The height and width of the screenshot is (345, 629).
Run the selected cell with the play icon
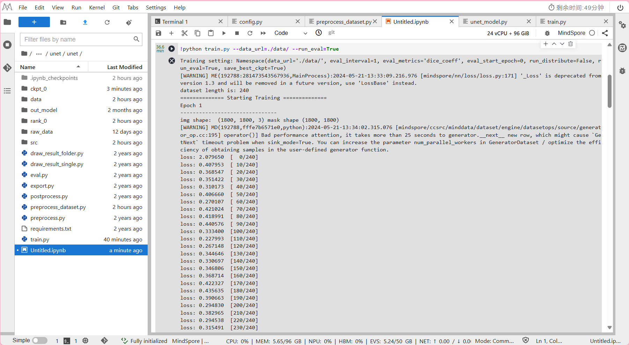coord(224,33)
